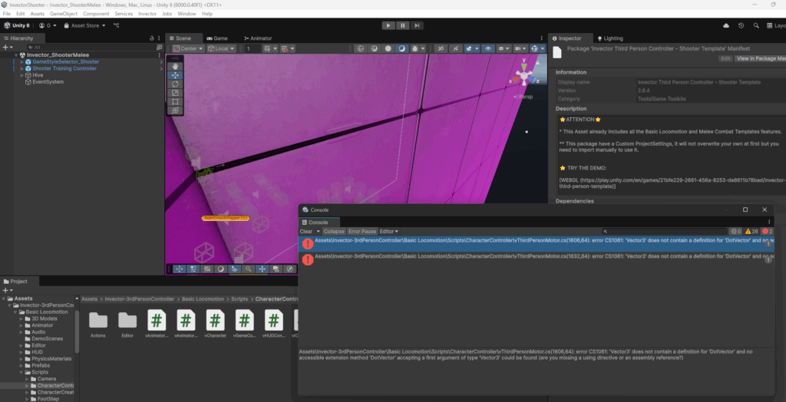
Task: Expand Shooter Training Controller object
Action: pyautogui.click(x=22, y=68)
